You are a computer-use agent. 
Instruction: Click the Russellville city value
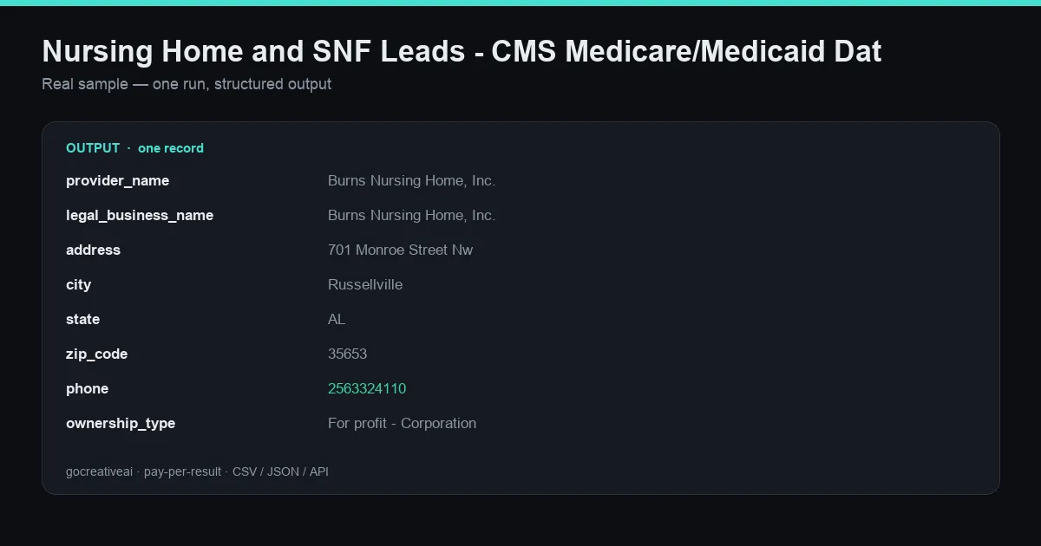[x=365, y=284]
